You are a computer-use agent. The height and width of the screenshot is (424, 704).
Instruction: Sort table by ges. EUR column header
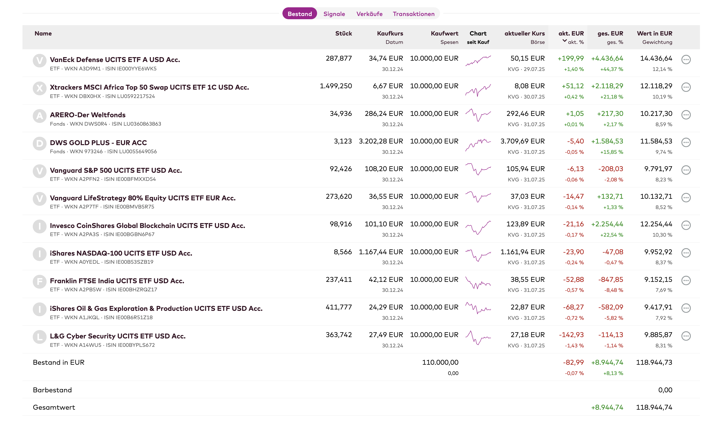pos(610,33)
